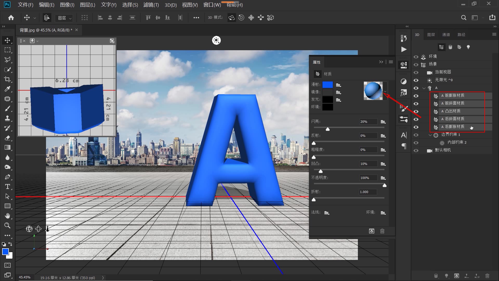
Task: Toggle visibility of 默认相机
Action: point(416,150)
